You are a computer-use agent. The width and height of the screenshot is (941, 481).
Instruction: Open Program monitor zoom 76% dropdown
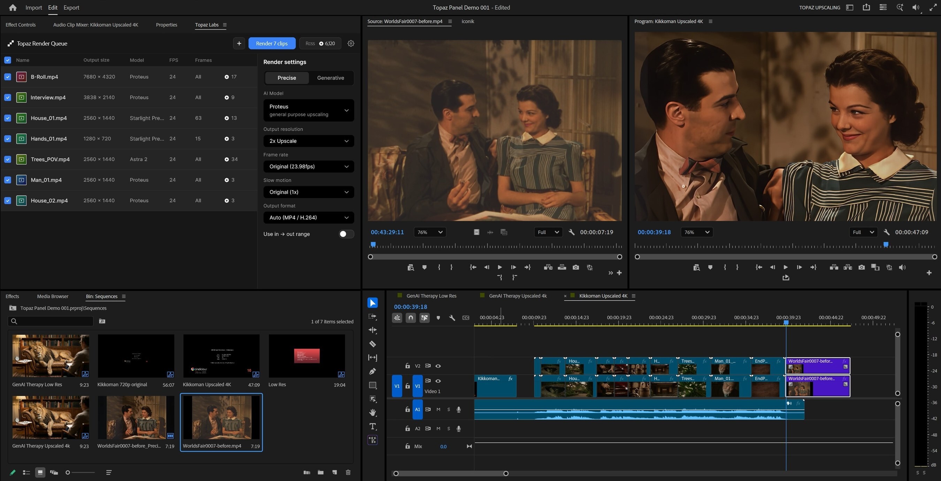click(697, 232)
